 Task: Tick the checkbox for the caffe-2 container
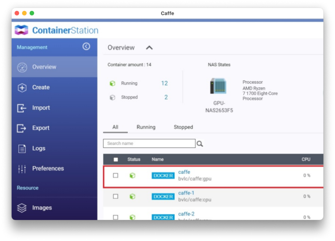point(116,217)
